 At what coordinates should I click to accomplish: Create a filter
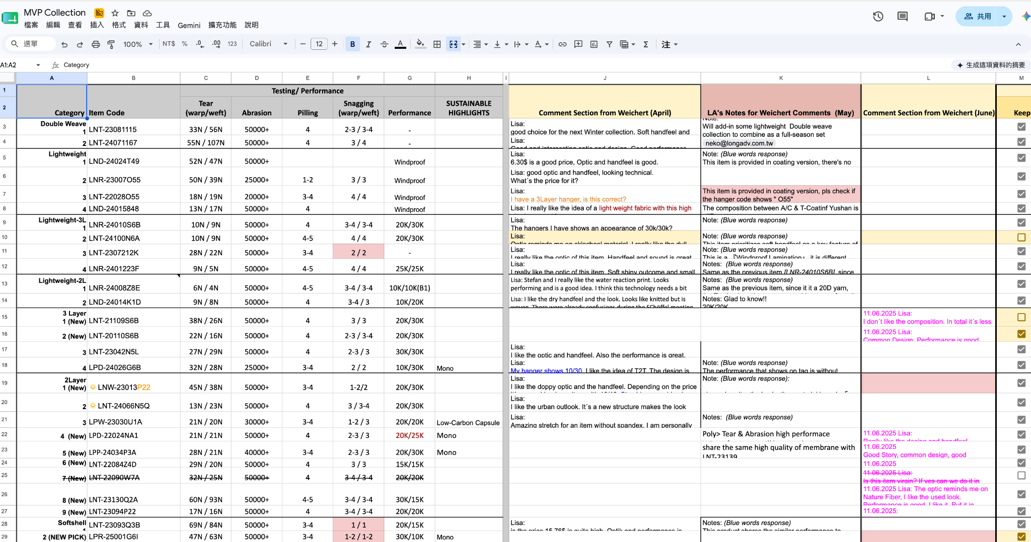[609, 44]
